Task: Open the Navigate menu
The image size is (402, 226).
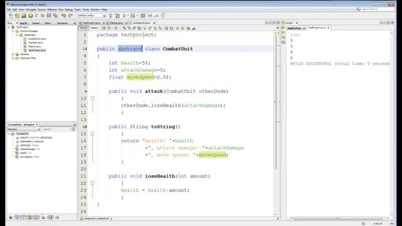Action: click(x=31, y=9)
